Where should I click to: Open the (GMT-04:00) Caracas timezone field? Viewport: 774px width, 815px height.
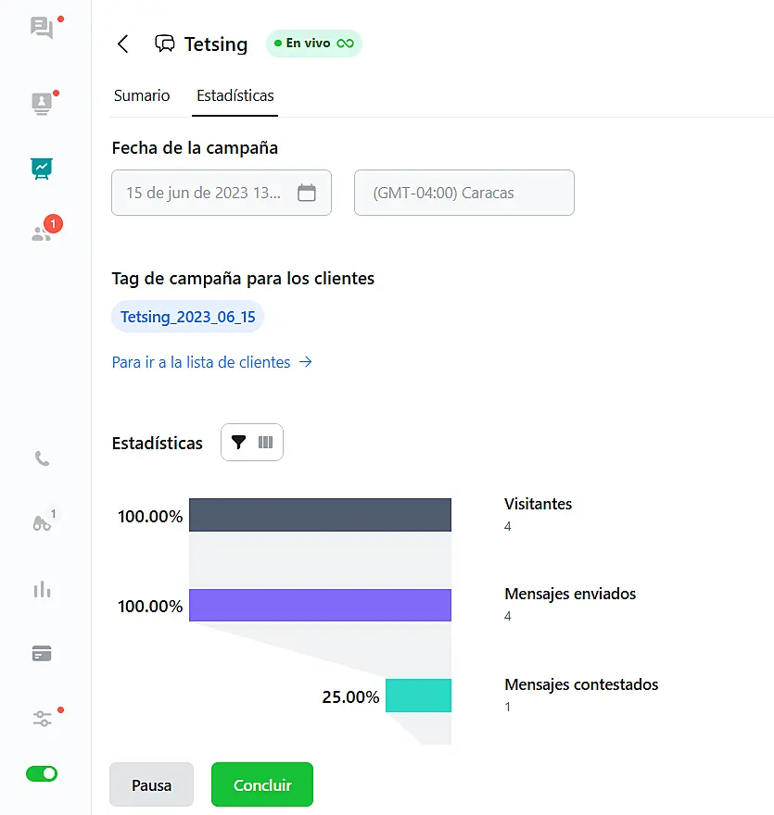click(x=463, y=194)
